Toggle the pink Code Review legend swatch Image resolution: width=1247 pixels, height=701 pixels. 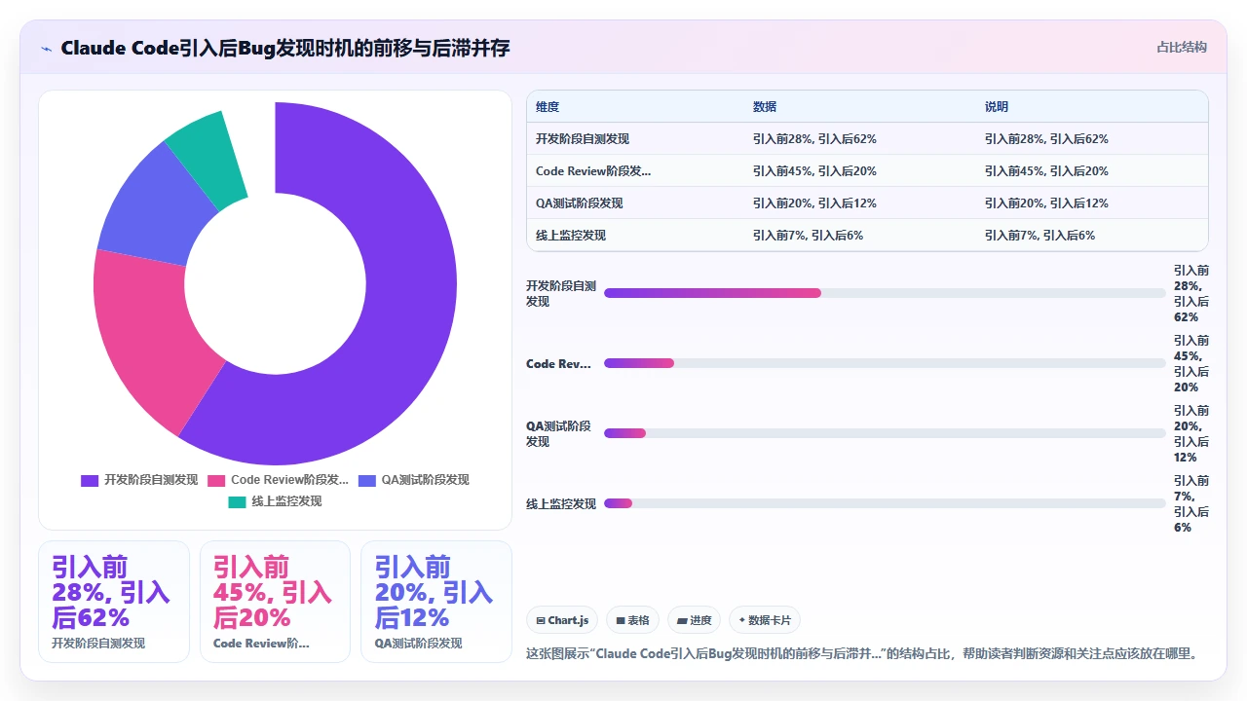pyautogui.click(x=216, y=480)
